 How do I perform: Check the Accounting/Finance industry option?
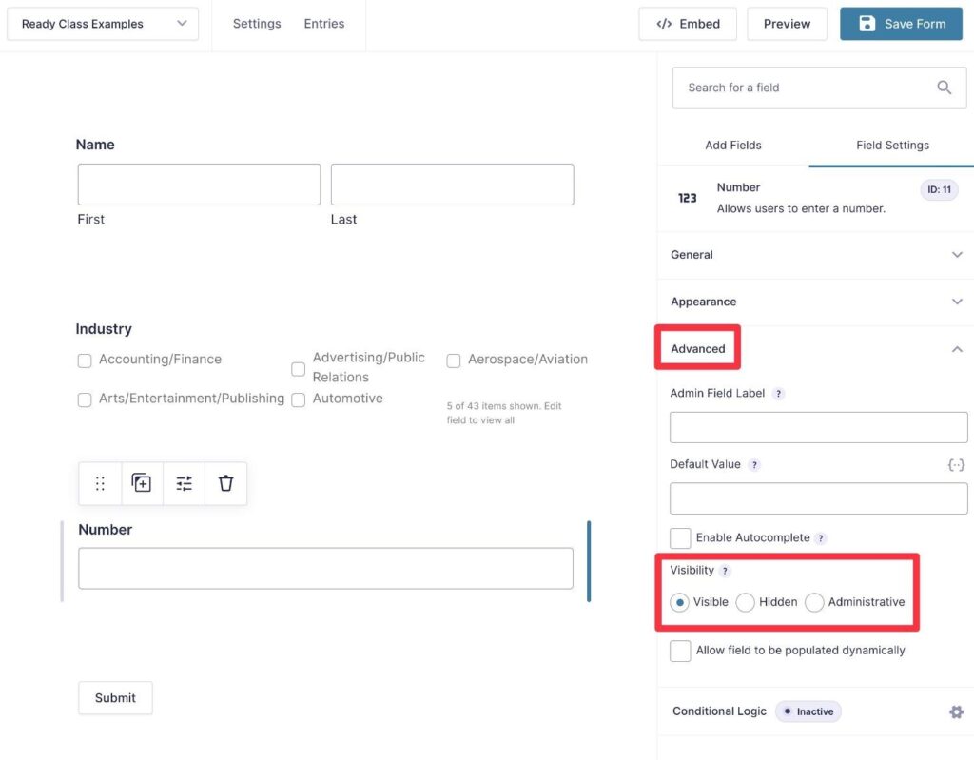[85, 360]
